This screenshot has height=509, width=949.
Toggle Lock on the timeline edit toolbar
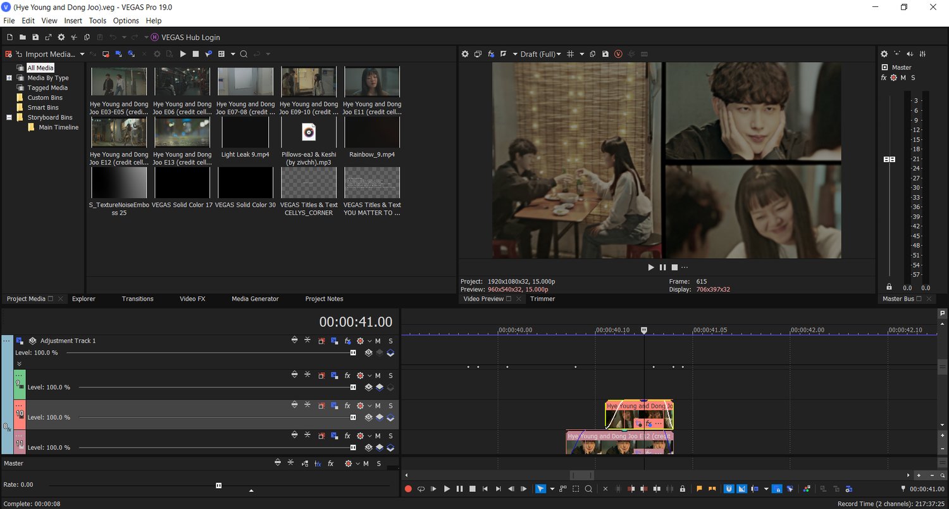pos(683,489)
